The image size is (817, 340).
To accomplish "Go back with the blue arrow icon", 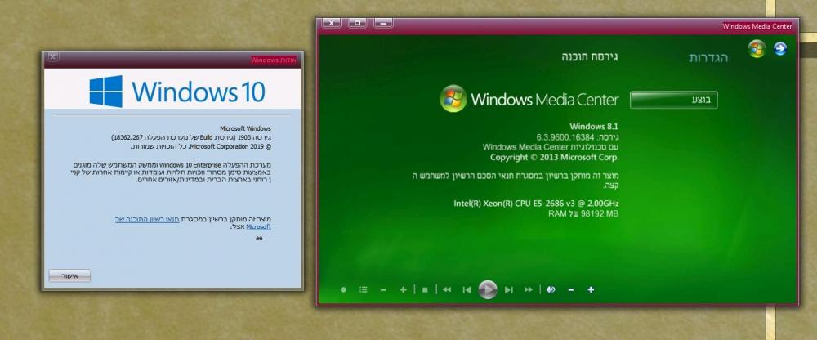I will click(x=780, y=49).
